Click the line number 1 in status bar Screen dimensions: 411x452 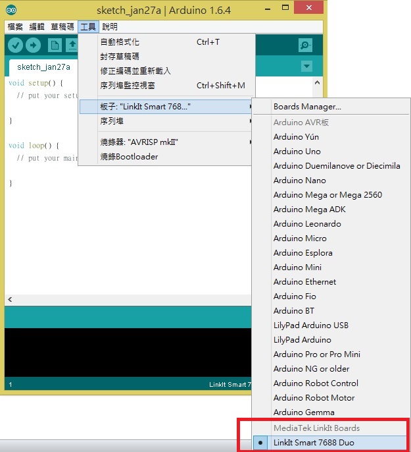[11, 385]
